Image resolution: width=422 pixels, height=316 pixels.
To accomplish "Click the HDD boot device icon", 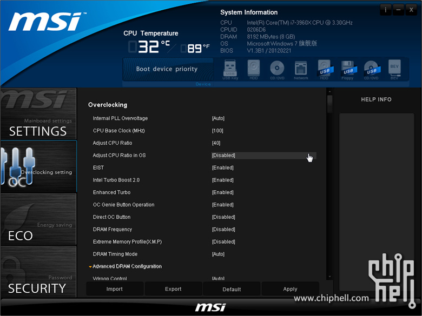I will 254,70.
